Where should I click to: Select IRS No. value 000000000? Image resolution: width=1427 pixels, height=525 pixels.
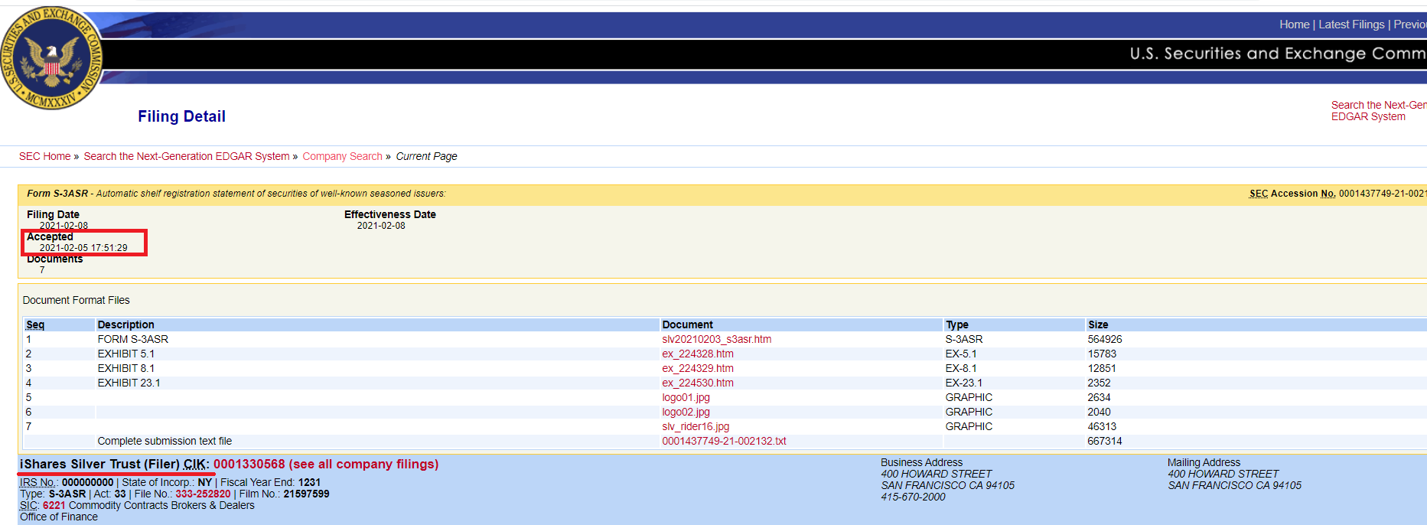(x=87, y=482)
